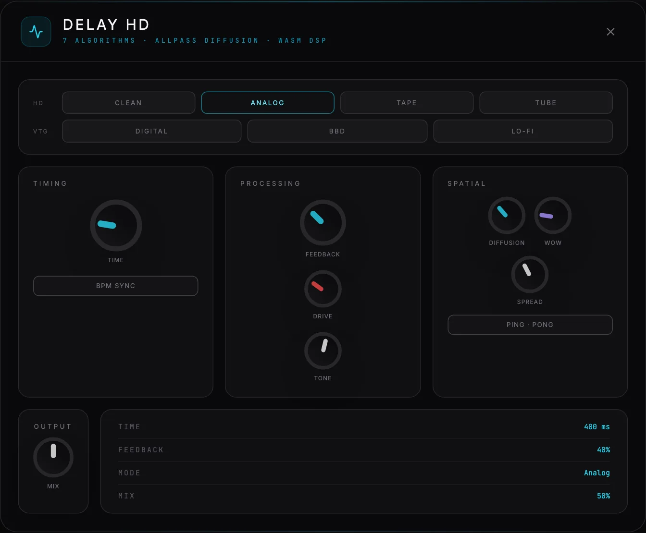This screenshot has width=646, height=533.
Task: Click the Analog mode readout value
Action: point(596,473)
